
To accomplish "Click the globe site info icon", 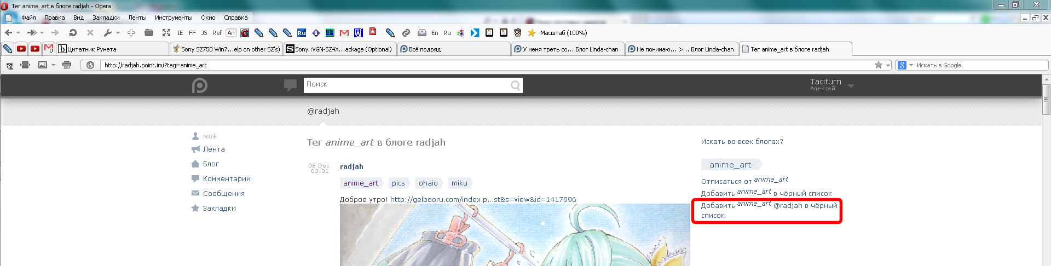I will [x=90, y=65].
